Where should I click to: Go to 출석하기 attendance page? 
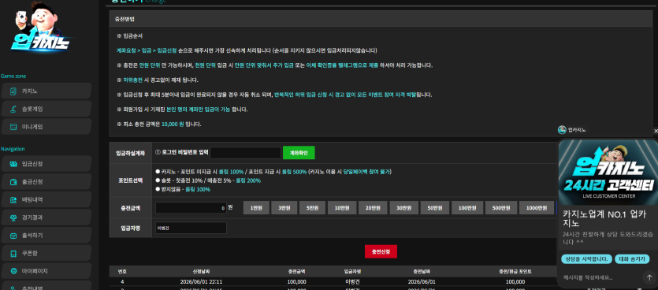click(46, 236)
